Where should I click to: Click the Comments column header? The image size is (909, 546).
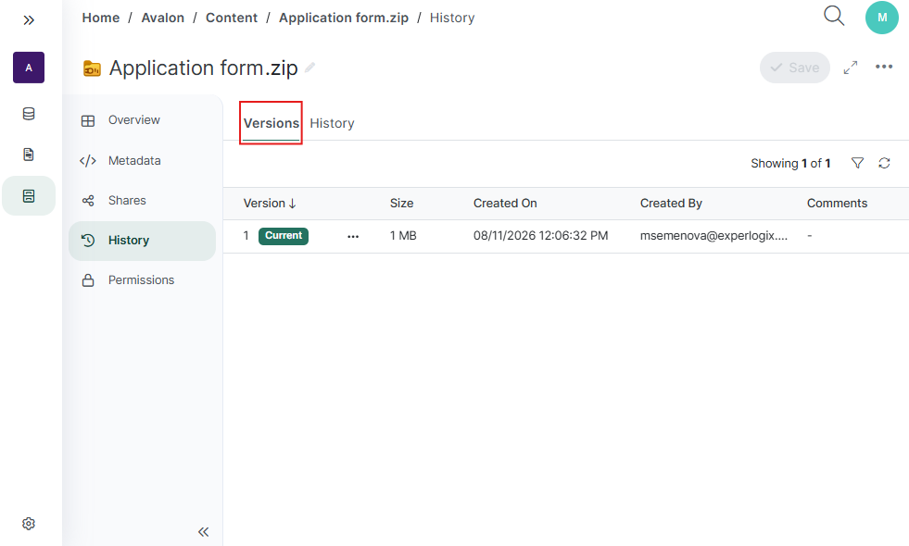837,204
